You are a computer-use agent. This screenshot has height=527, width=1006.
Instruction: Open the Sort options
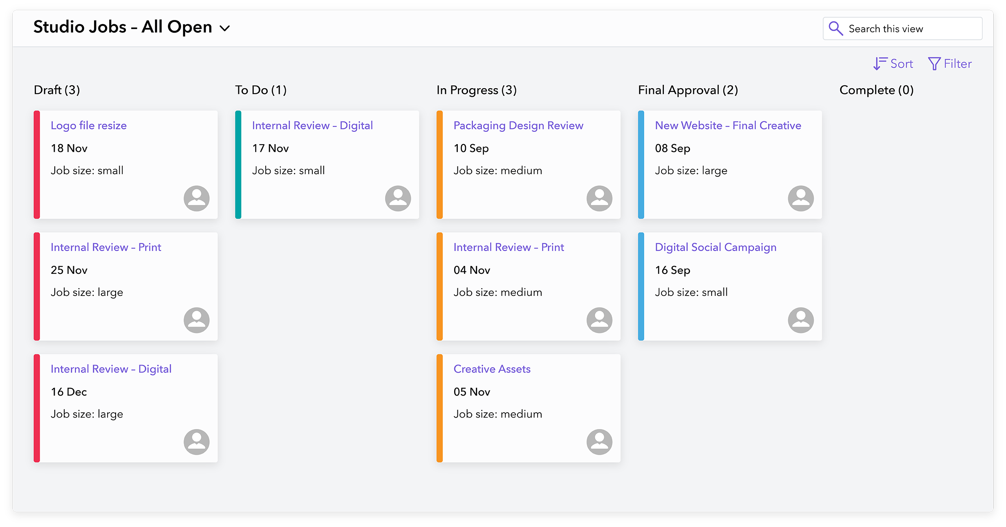(893, 64)
